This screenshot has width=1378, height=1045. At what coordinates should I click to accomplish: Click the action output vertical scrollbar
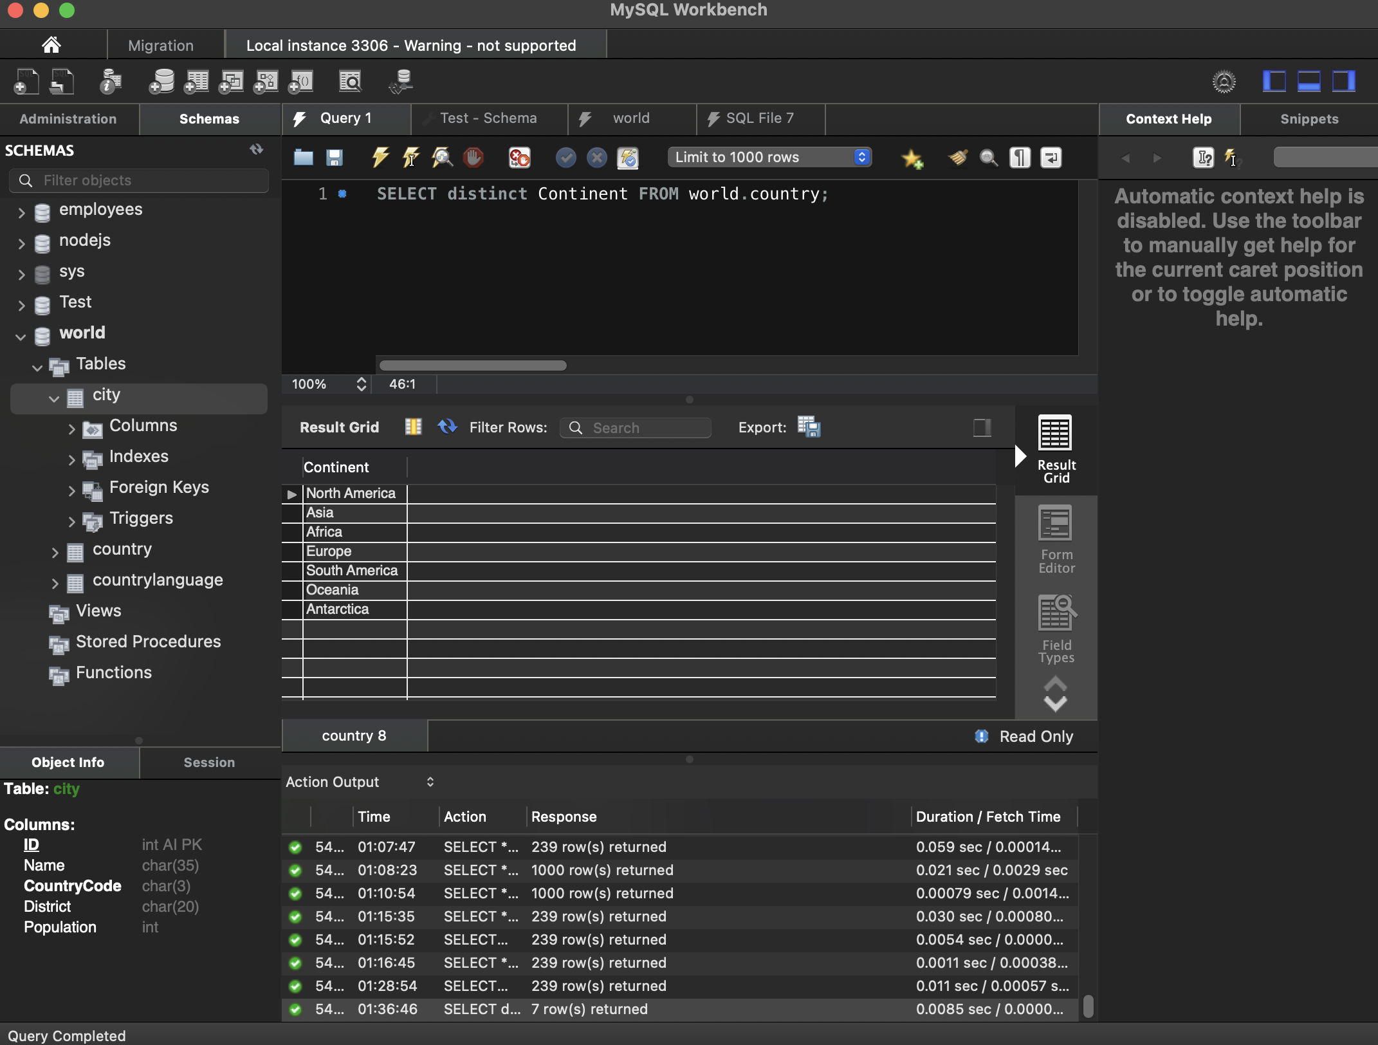(x=1088, y=1006)
